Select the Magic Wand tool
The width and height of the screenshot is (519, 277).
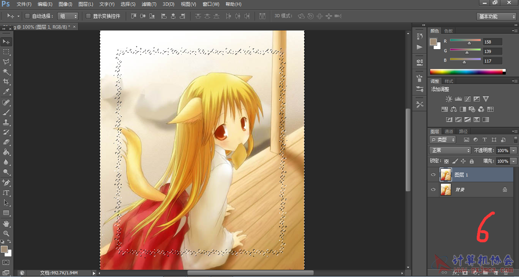pyautogui.click(x=6, y=72)
